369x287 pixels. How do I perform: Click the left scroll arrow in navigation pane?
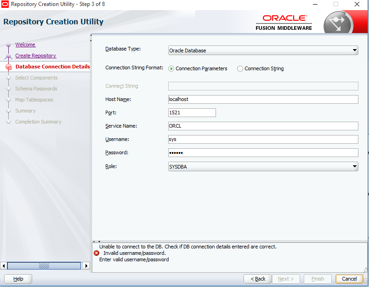click(x=4, y=266)
